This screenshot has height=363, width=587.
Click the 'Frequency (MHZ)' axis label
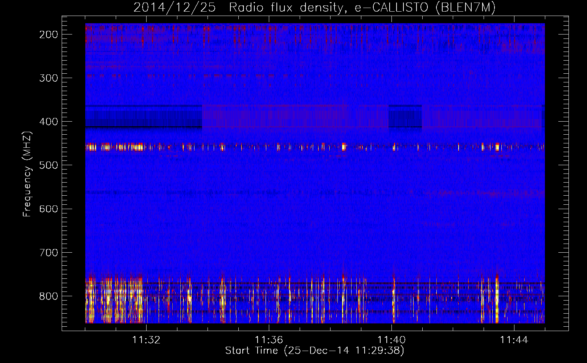point(27,174)
